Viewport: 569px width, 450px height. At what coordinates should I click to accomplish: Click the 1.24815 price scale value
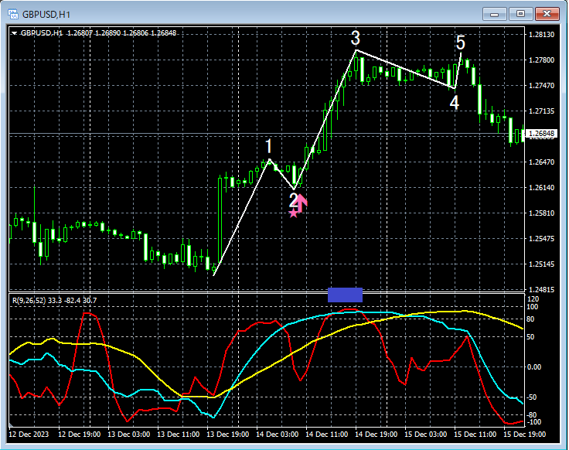click(x=542, y=290)
